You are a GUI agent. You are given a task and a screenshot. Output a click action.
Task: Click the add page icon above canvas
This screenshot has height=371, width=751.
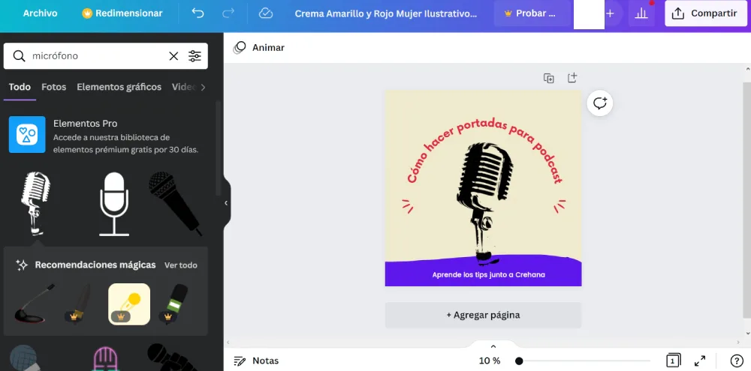[572, 78]
